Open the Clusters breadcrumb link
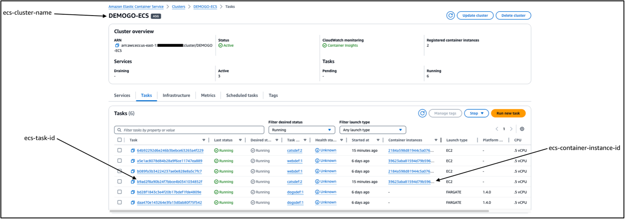Image resolution: width=626 pixels, height=220 pixels. coord(178,7)
